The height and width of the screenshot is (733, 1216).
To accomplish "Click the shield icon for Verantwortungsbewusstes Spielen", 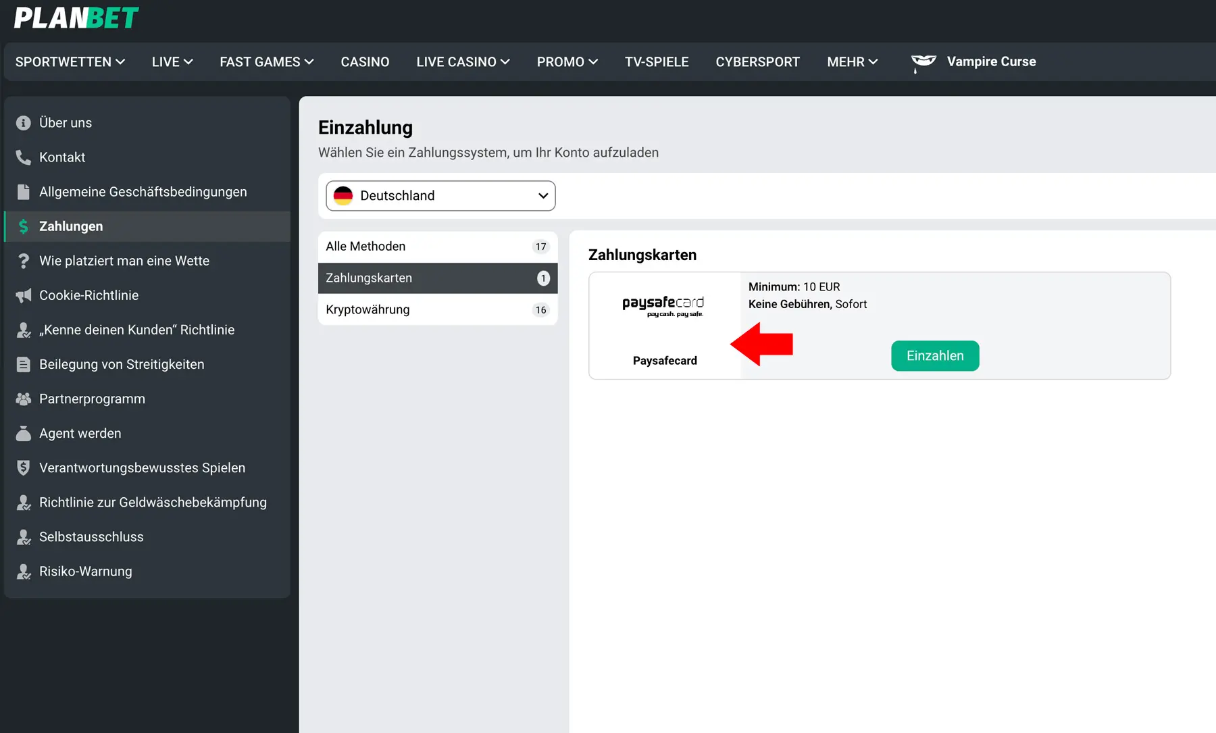I will 23,467.
